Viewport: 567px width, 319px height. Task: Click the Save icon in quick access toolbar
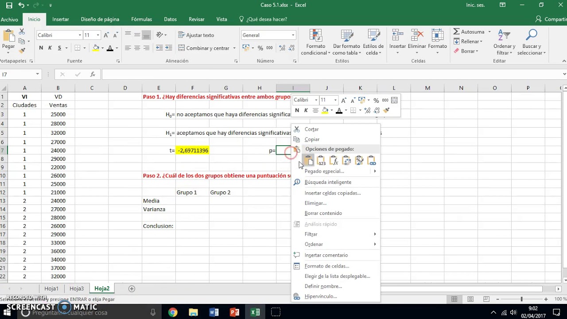coord(9,5)
